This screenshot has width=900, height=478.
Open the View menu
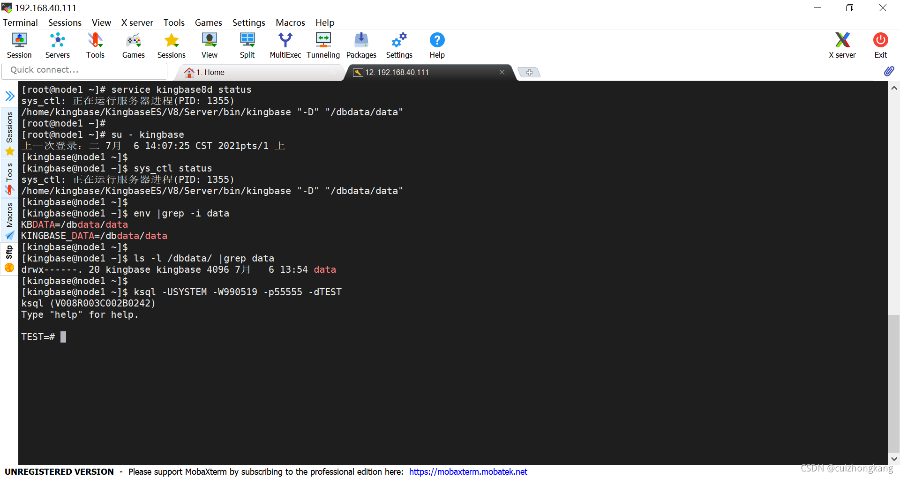[101, 22]
